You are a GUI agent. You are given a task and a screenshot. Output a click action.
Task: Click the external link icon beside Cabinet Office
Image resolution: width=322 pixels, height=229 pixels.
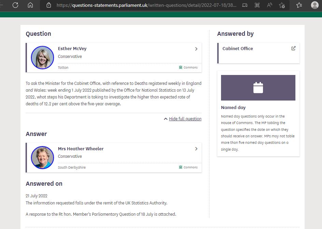pos(293,48)
